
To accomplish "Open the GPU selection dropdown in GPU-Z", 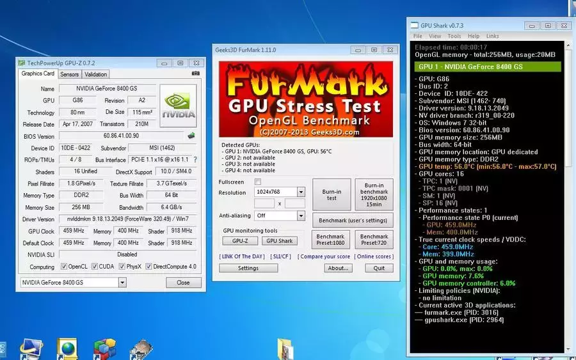I will coord(122,282).
